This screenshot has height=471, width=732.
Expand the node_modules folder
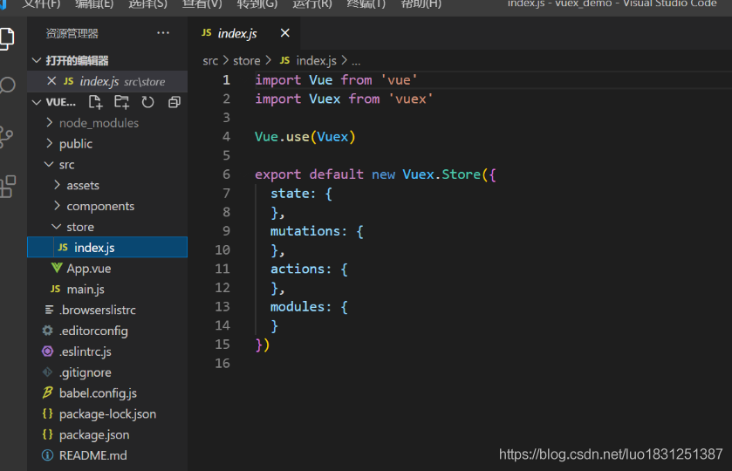98,123
